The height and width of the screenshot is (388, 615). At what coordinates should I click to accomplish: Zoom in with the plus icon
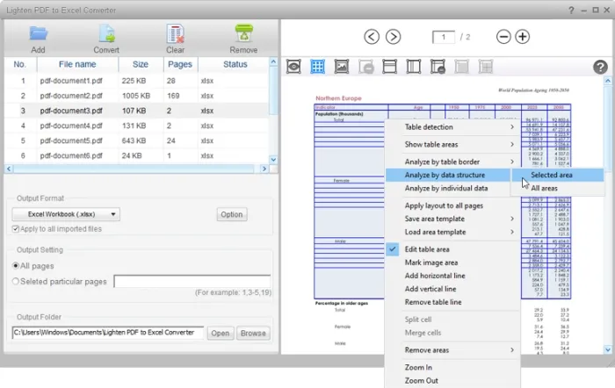pyautogui.click(x=523, y=37)
